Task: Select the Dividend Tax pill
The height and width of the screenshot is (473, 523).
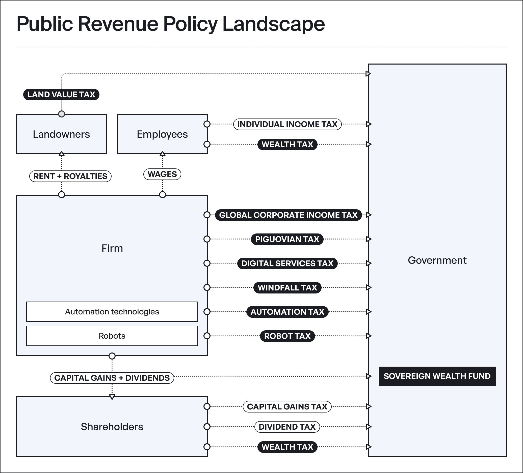Action: 287,427
